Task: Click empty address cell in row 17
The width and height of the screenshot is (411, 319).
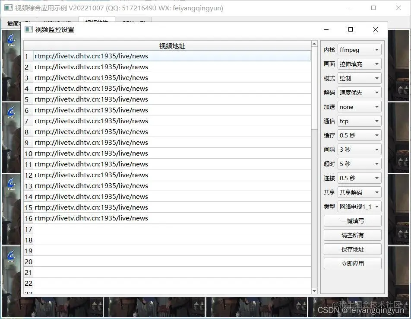Action: [172, 229]
